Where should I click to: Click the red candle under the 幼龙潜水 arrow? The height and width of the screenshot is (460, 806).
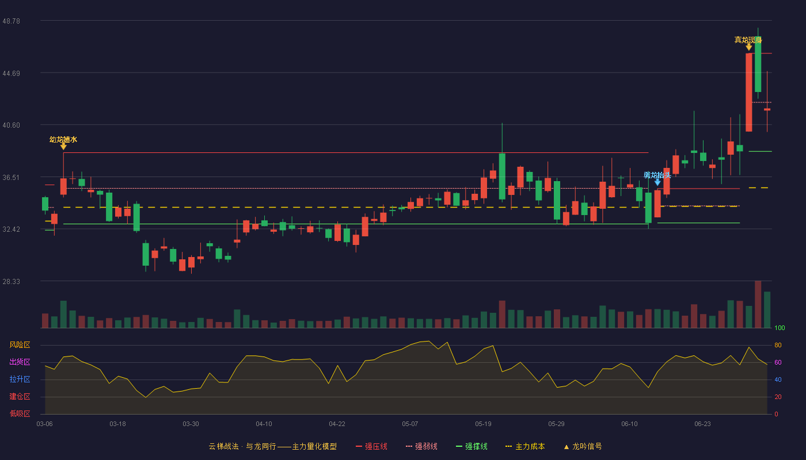point(63,186)
